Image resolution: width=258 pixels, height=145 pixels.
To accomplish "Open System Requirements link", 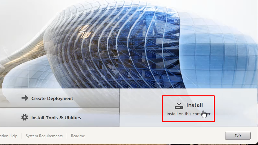I will [44, 136].
